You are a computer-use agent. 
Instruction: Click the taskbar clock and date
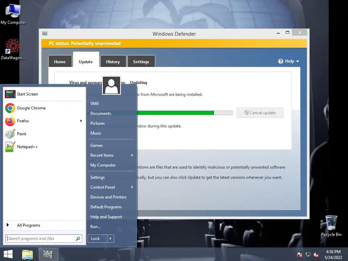click(333, 254)
